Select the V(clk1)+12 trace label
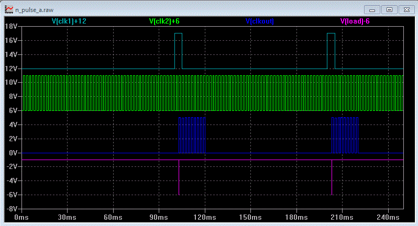Image resolution: width=418 pixels, height=226 pixels. [x=69, y=21]
